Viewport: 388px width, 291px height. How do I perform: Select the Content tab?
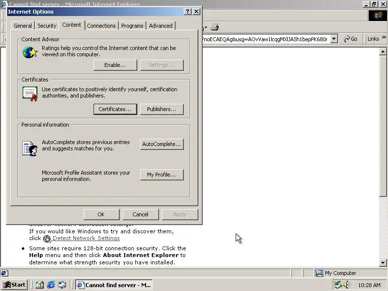pos(71,25)
